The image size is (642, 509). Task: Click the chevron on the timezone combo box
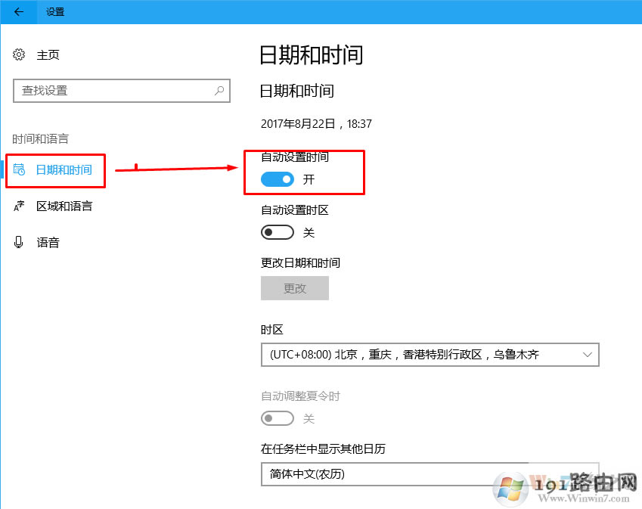pos(587,354)
